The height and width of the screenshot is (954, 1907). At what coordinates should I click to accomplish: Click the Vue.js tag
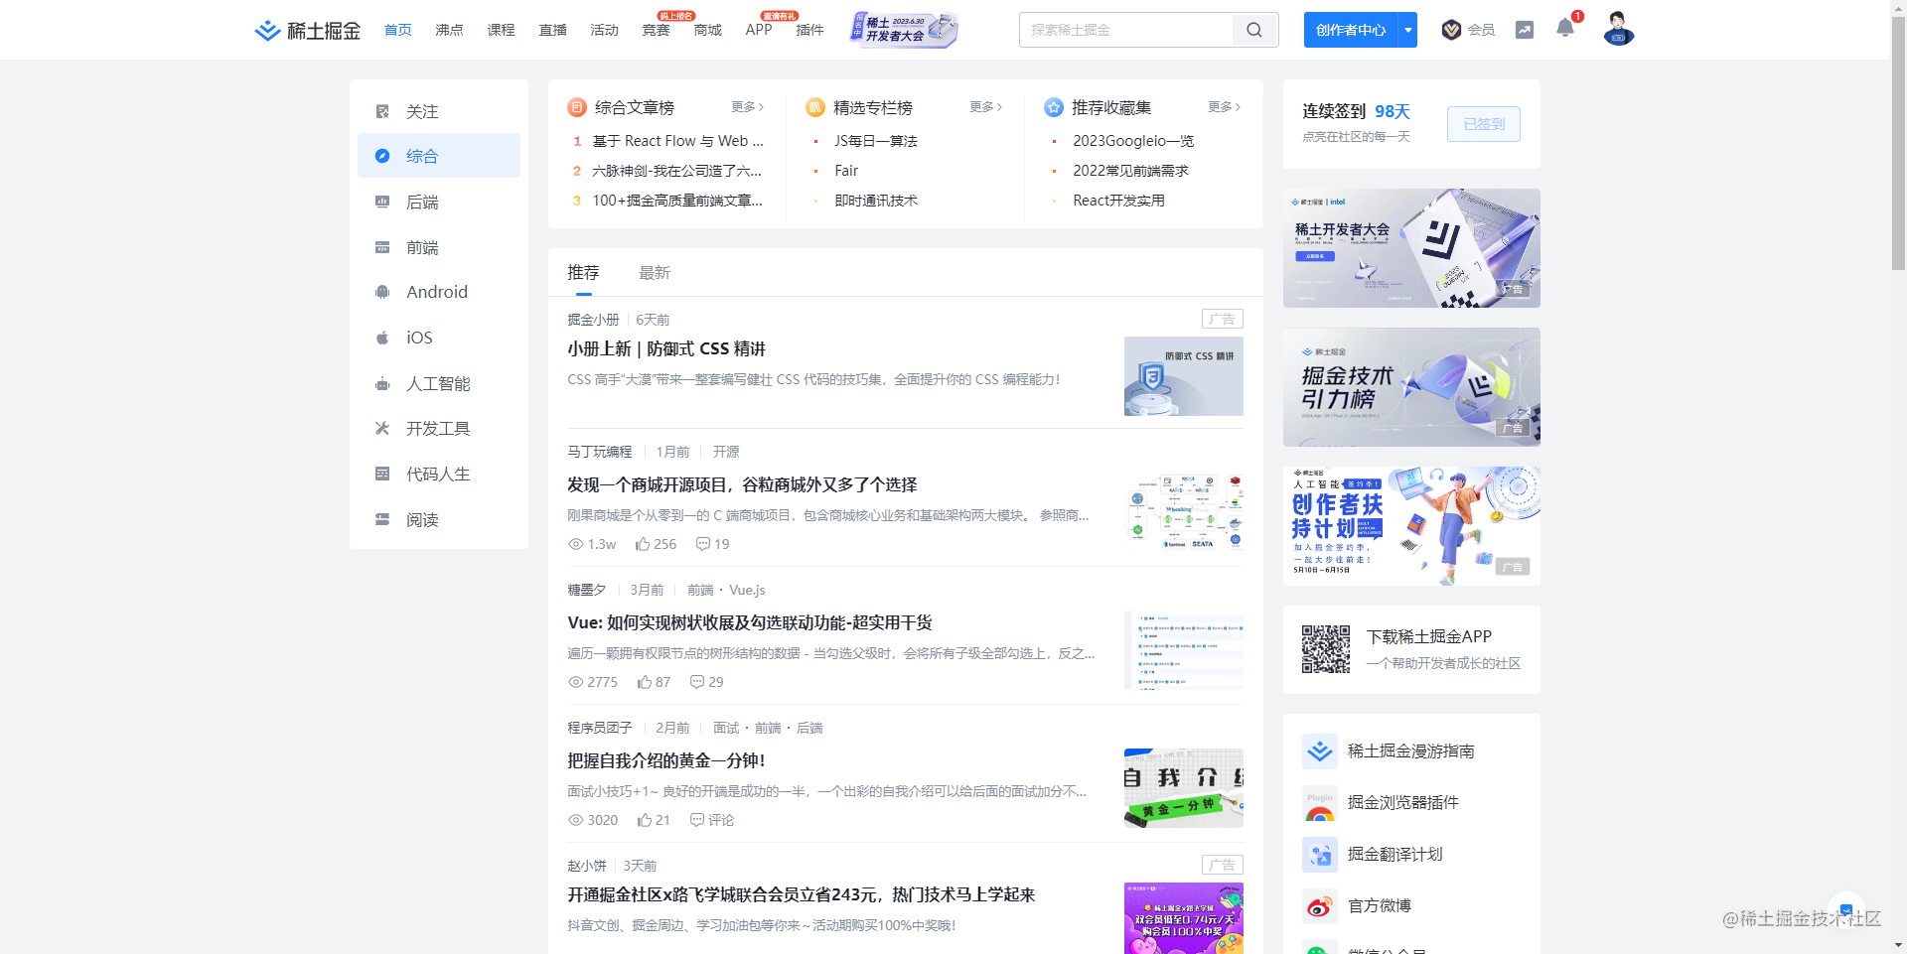click(747, 590)
